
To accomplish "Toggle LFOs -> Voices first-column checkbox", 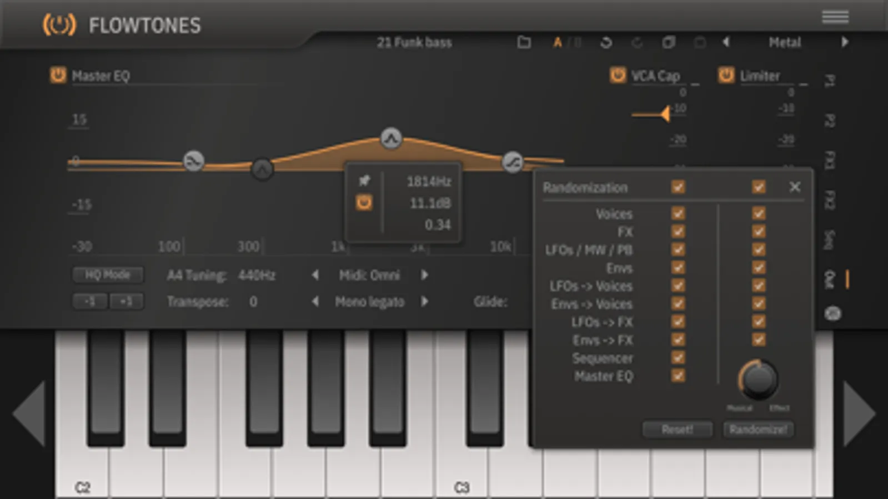I will click(678, 286).
